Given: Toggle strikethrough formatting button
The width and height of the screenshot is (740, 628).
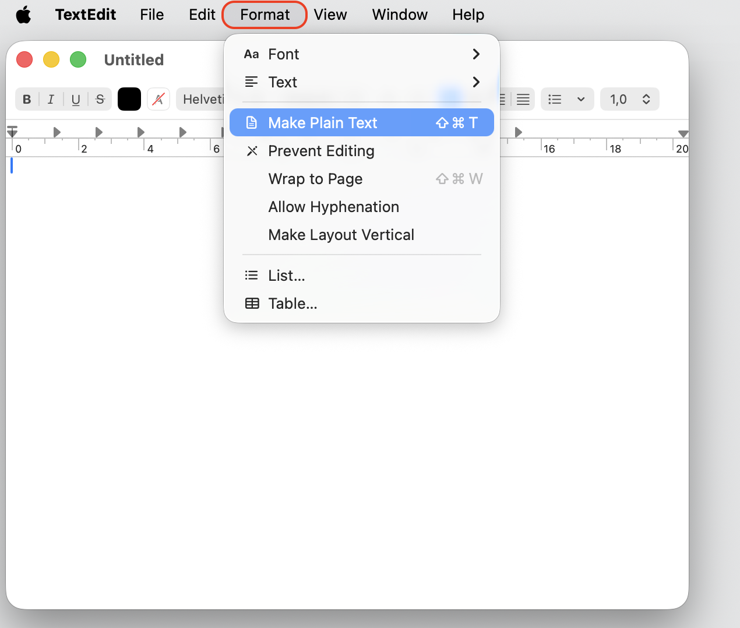Looking at the screenshot, I should coord(100,99).
